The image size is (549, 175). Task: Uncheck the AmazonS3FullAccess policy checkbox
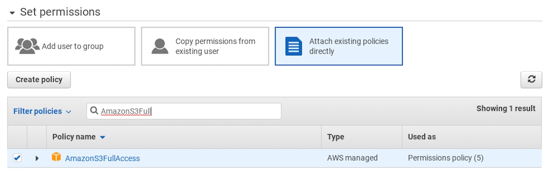click(x=17, y=158)
